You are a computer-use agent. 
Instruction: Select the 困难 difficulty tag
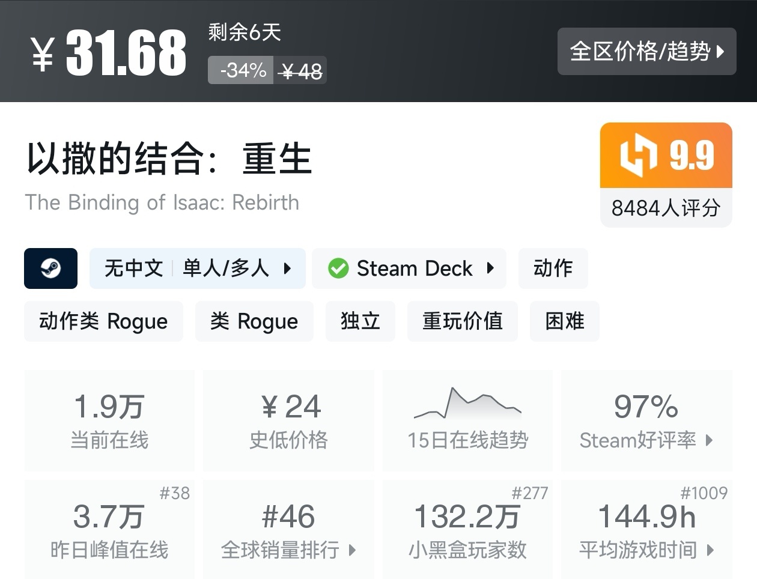pos(564,321)
